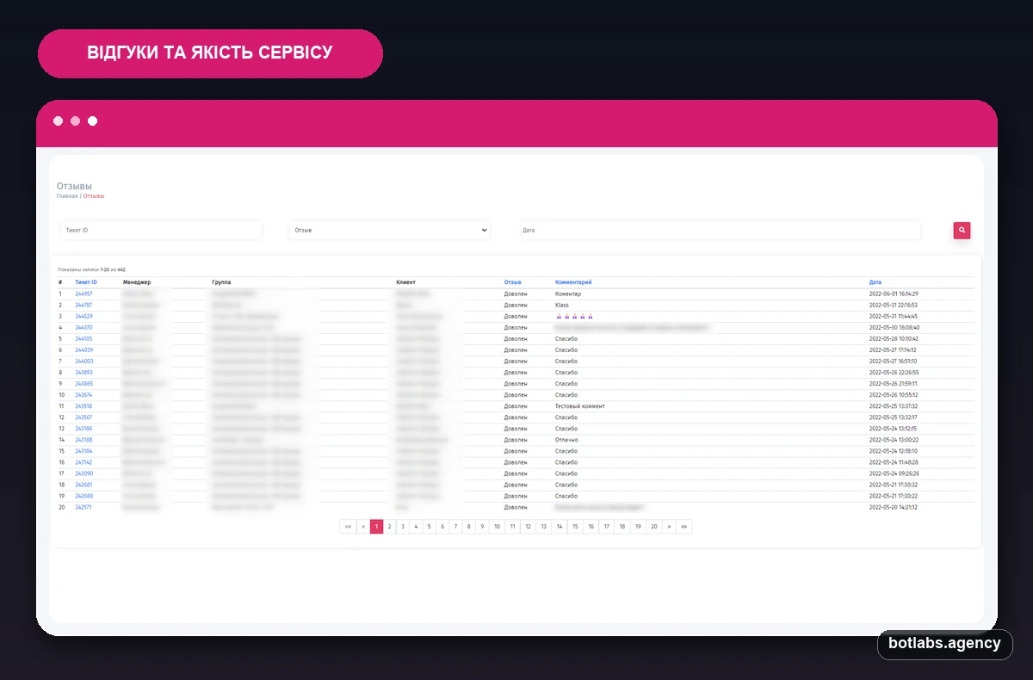Image resolution: width=1033 pixels, height=680 pixels.
Task: Click the Менеджер column header
Action: point(137,282)
